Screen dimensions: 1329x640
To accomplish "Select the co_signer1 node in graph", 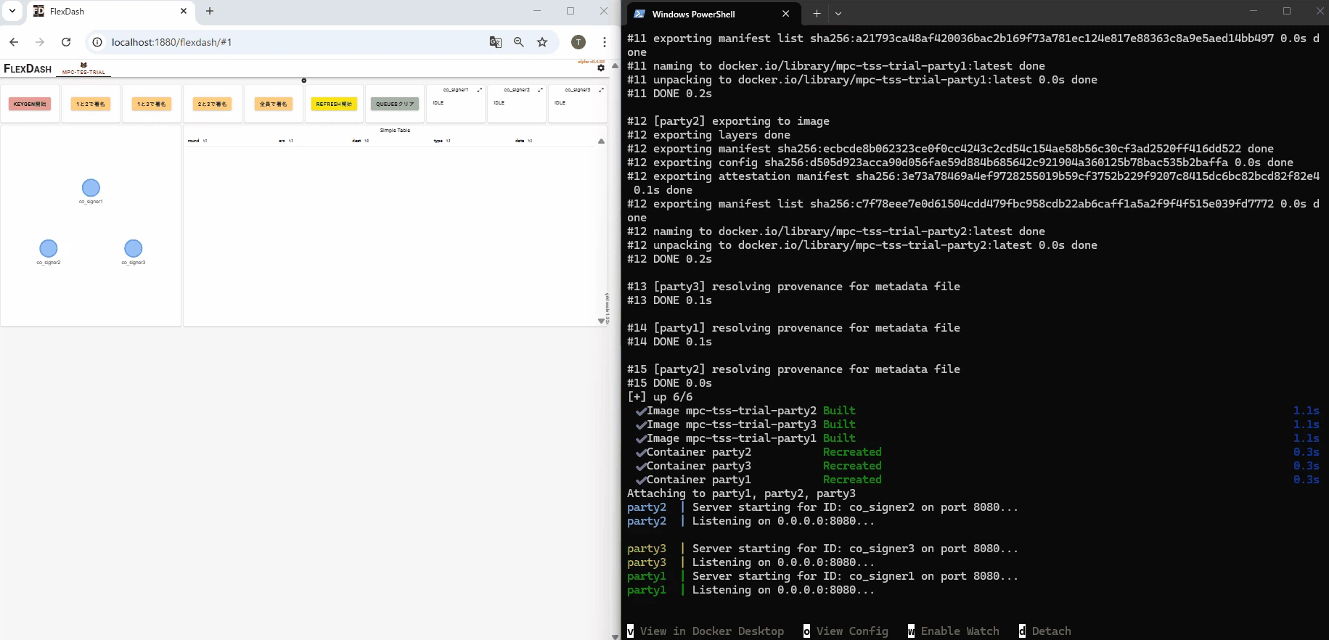I will 91,188.
